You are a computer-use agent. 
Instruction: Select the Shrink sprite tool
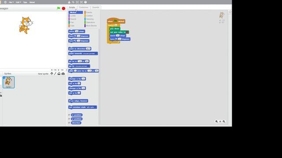pyautogui.click(x=82, y=2)
